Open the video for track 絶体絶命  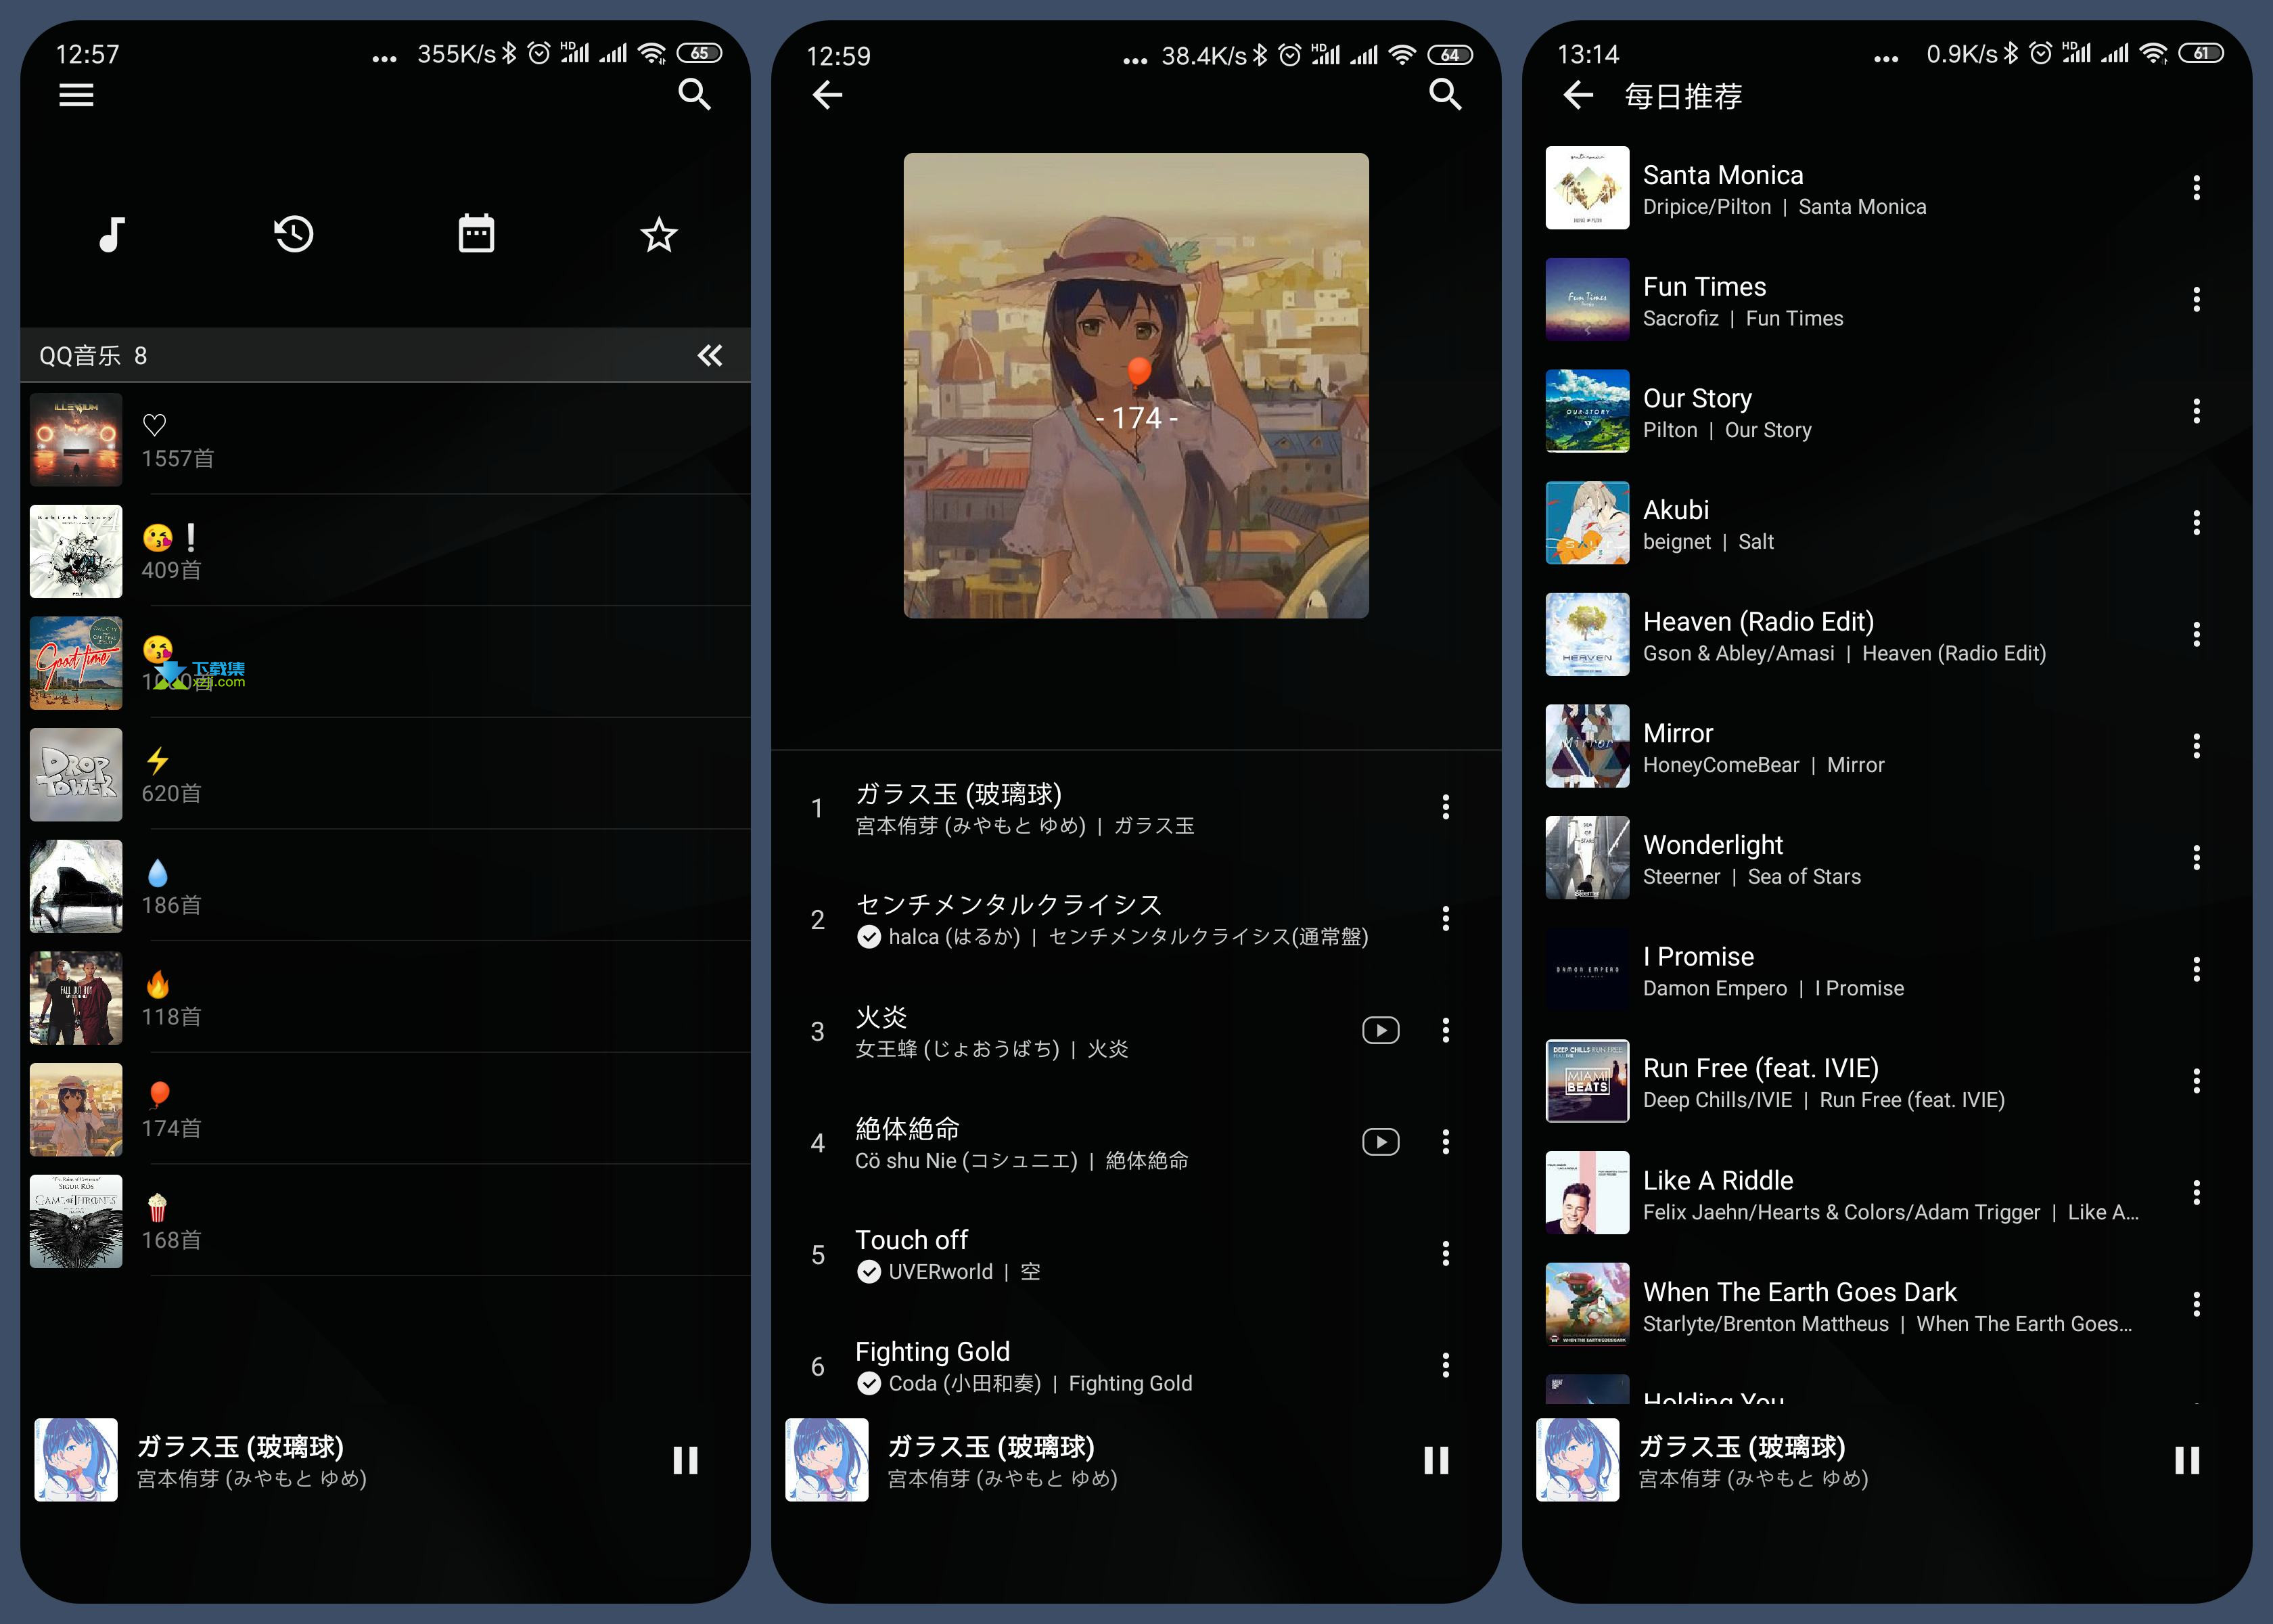pos(1381,1142)
